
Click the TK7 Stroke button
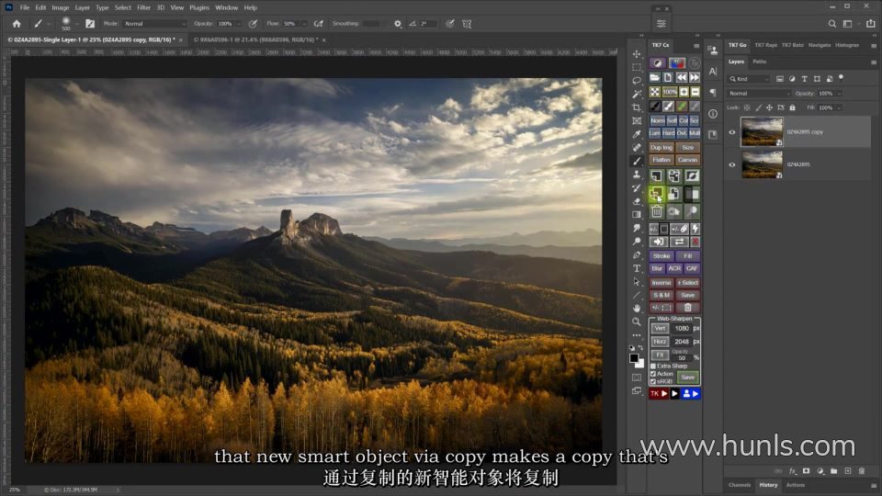[661, 256]
